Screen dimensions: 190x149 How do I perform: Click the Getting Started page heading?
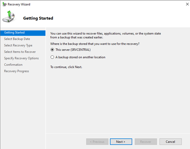pyautogui.click(x=38, y=18)
